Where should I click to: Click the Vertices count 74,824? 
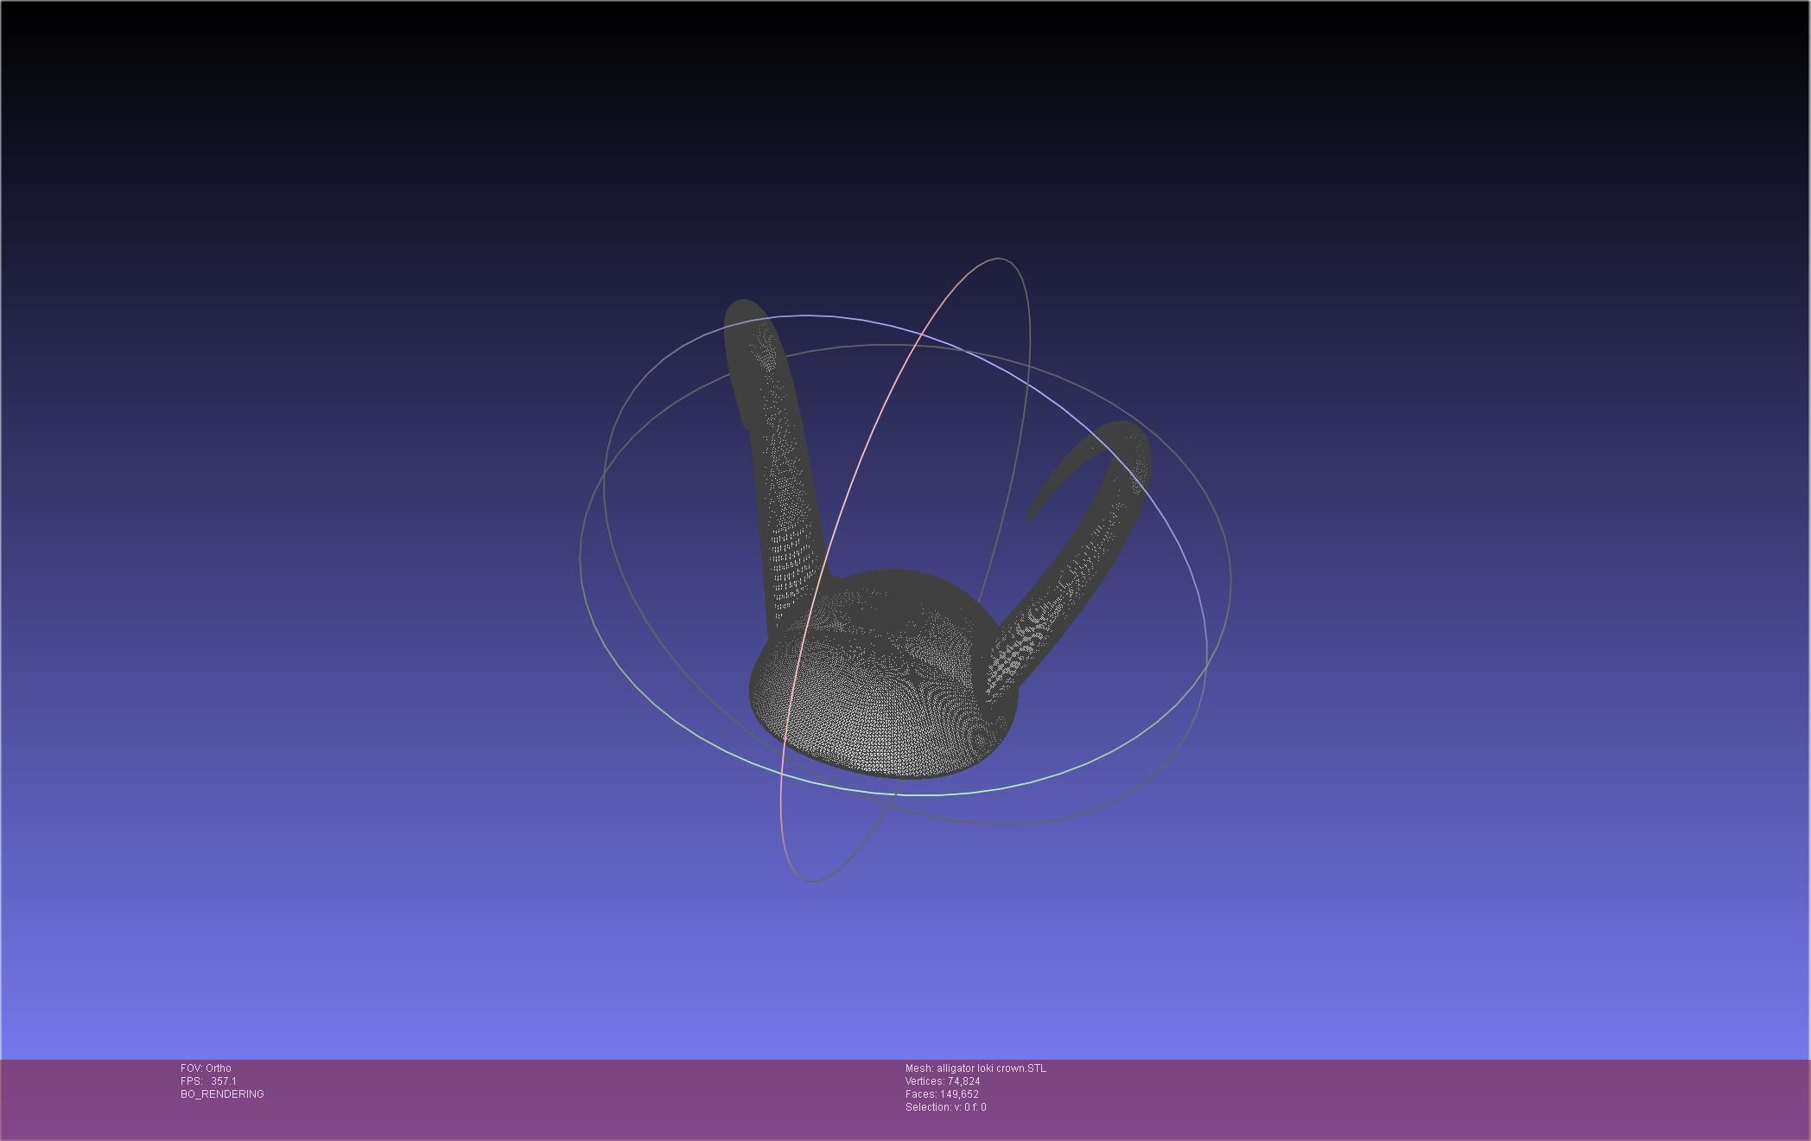pyautogui.click(x=942, y=1081)
